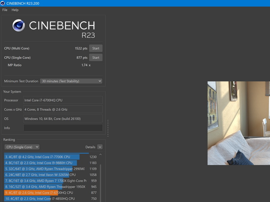Click the OS field Windows 10
This screenshot has width=270, height=202.
point(63,119)
